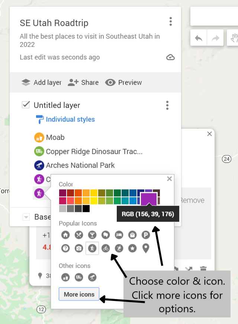Choose the bicycle icon
Image resolution: width=238 pixels, height=324 pixels.
point(106,248)
